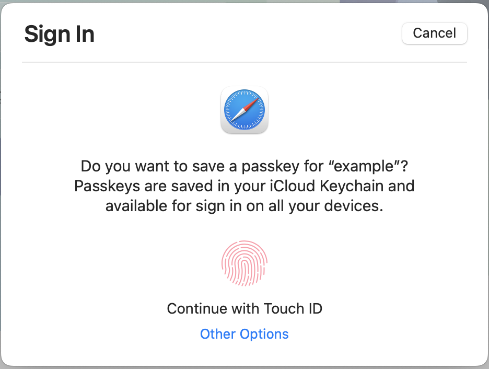Dismiss the dialog using Cancel

[x=434, y=33]
